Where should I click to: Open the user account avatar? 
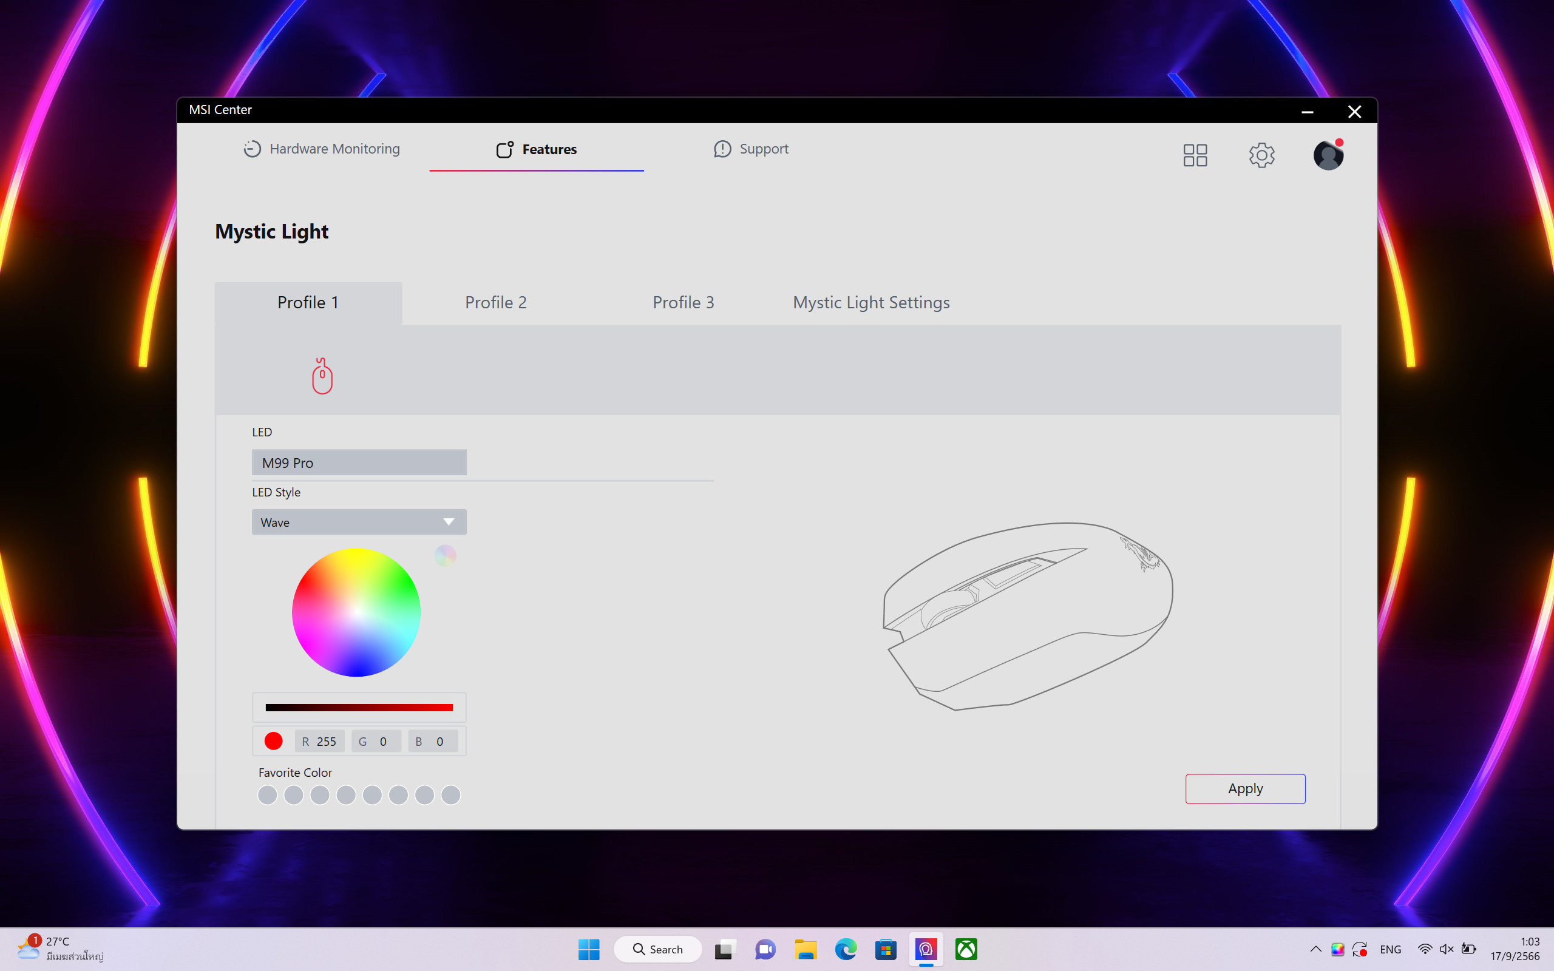pos(1328,155)
